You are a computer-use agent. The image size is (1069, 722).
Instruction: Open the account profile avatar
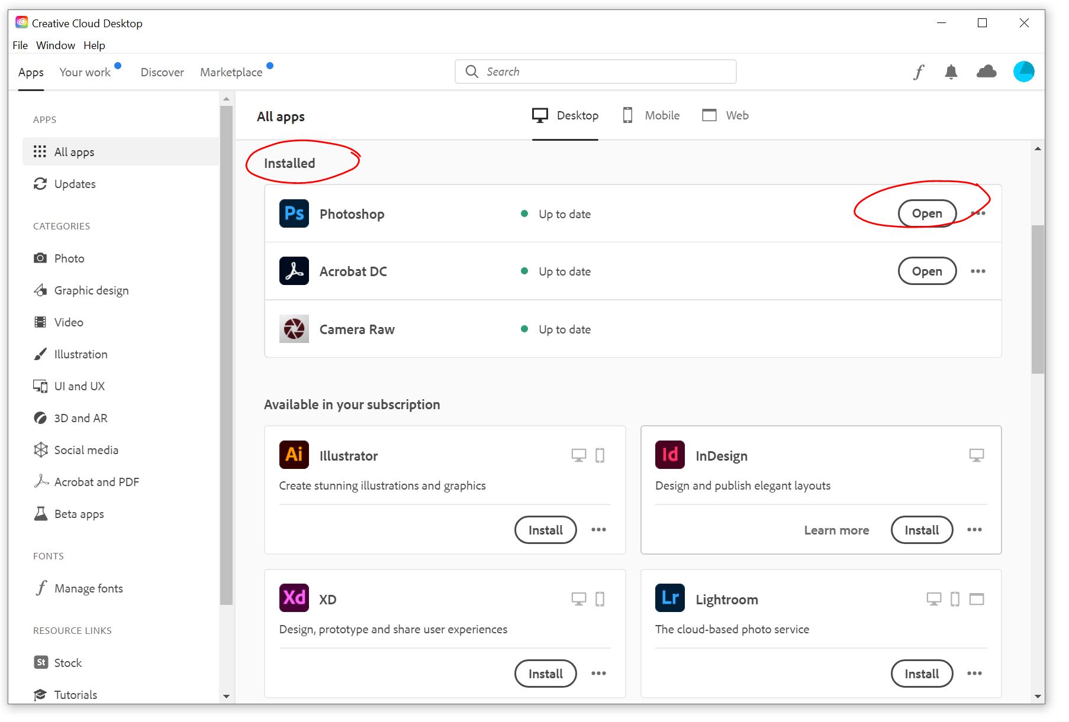pos(1023,72)
